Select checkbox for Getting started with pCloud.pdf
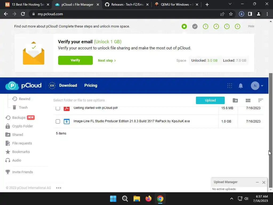273x205 pixels. click(x=58, y=108)
